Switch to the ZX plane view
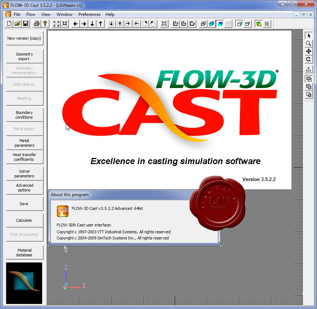The height and width of the screenshot is (309, 317). [x=175, y=24]
